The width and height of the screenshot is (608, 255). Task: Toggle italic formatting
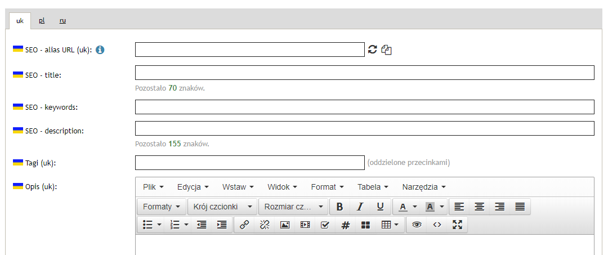[x=360, y=207]
